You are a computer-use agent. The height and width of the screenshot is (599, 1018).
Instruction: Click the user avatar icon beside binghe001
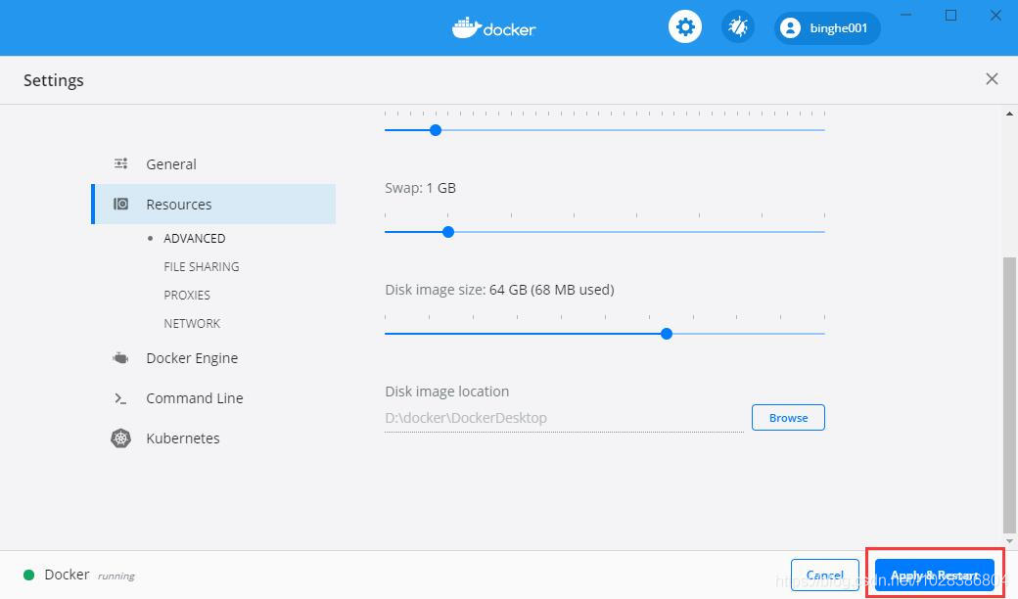tap(790, 28)
